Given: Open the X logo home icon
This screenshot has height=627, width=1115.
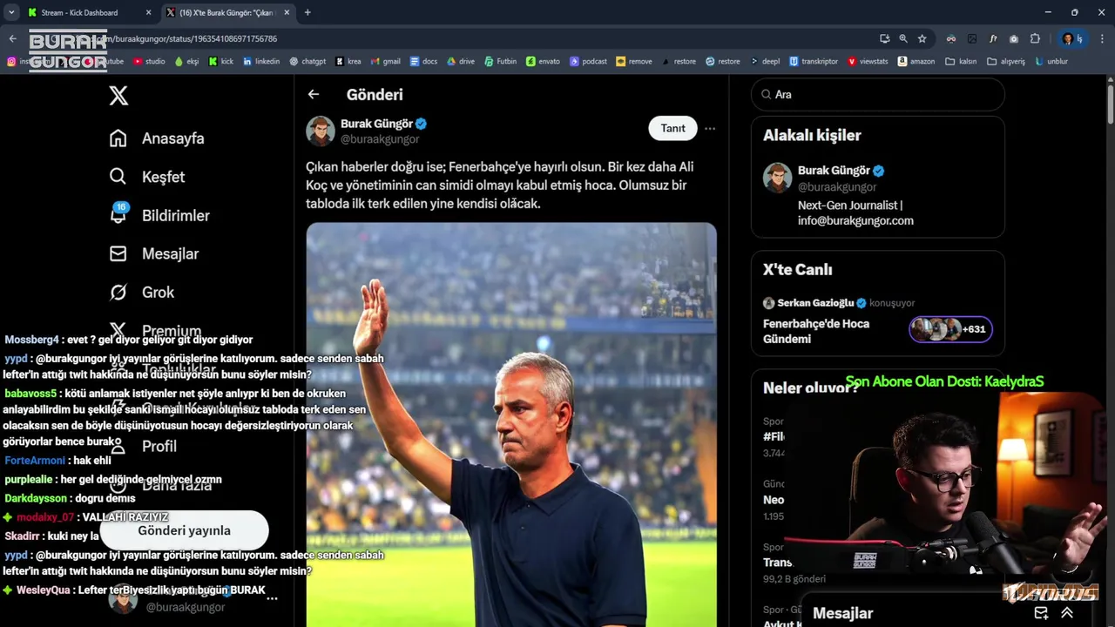Looking at the screenshot, I should 118,96.
